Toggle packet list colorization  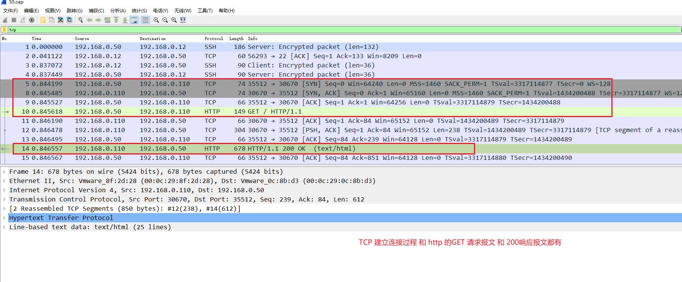point(145,20)
